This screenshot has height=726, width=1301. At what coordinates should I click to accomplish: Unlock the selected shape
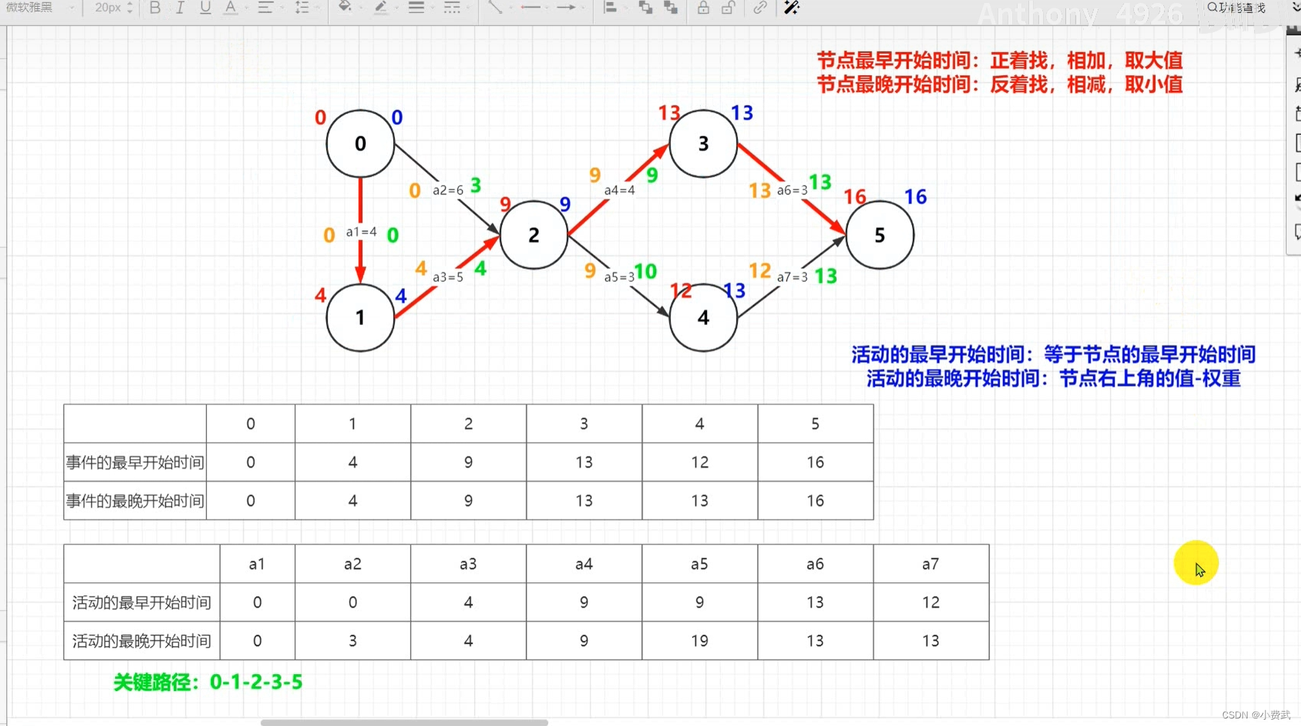pyautogui.click(x=728, y=8)
